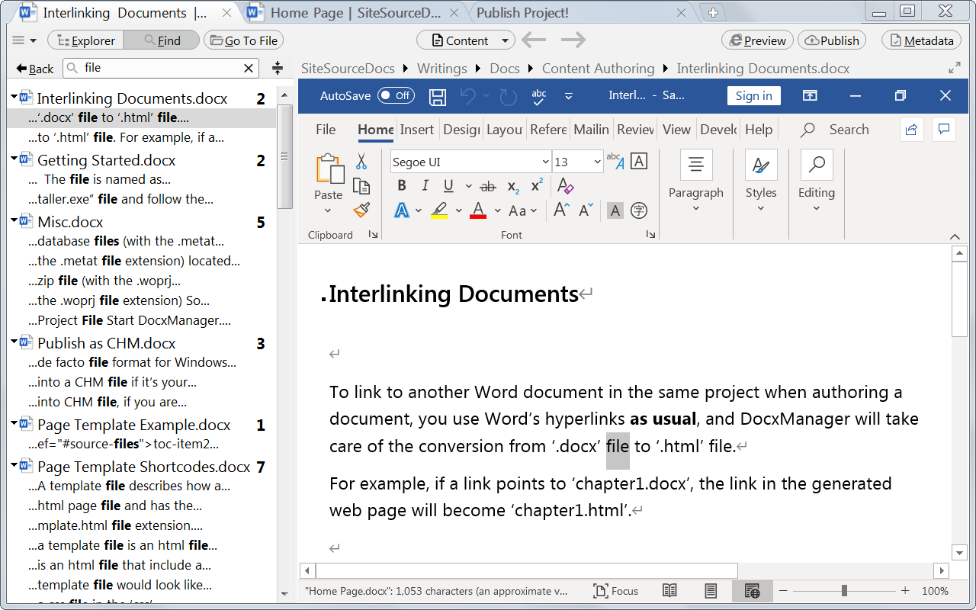The image size is (976, 610).
Task: Collapse the Misc.docx results
Action: tap(14, 222)
